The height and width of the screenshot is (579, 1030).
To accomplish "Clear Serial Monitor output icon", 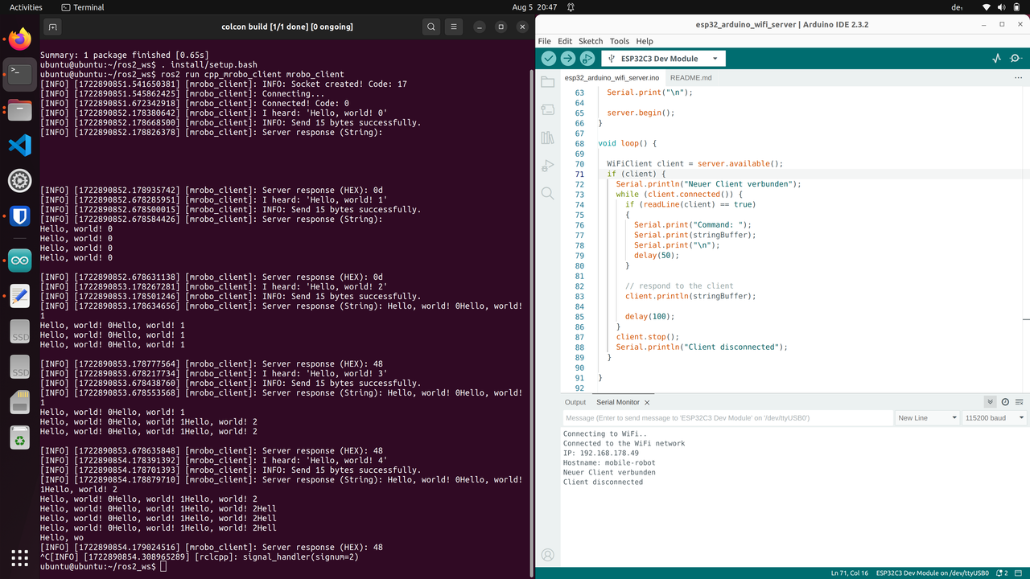I will tap(1020, 402).
